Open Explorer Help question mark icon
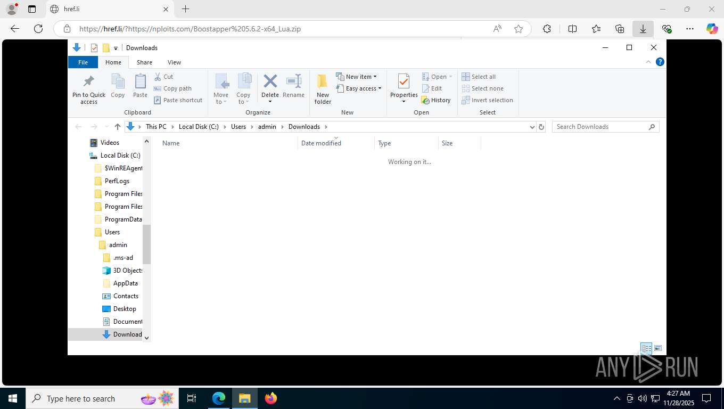This screenshot has height=409, width=724. 660,62
